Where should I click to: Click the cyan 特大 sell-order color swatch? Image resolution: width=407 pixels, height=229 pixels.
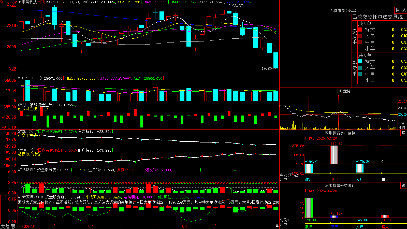coord(360,61)
